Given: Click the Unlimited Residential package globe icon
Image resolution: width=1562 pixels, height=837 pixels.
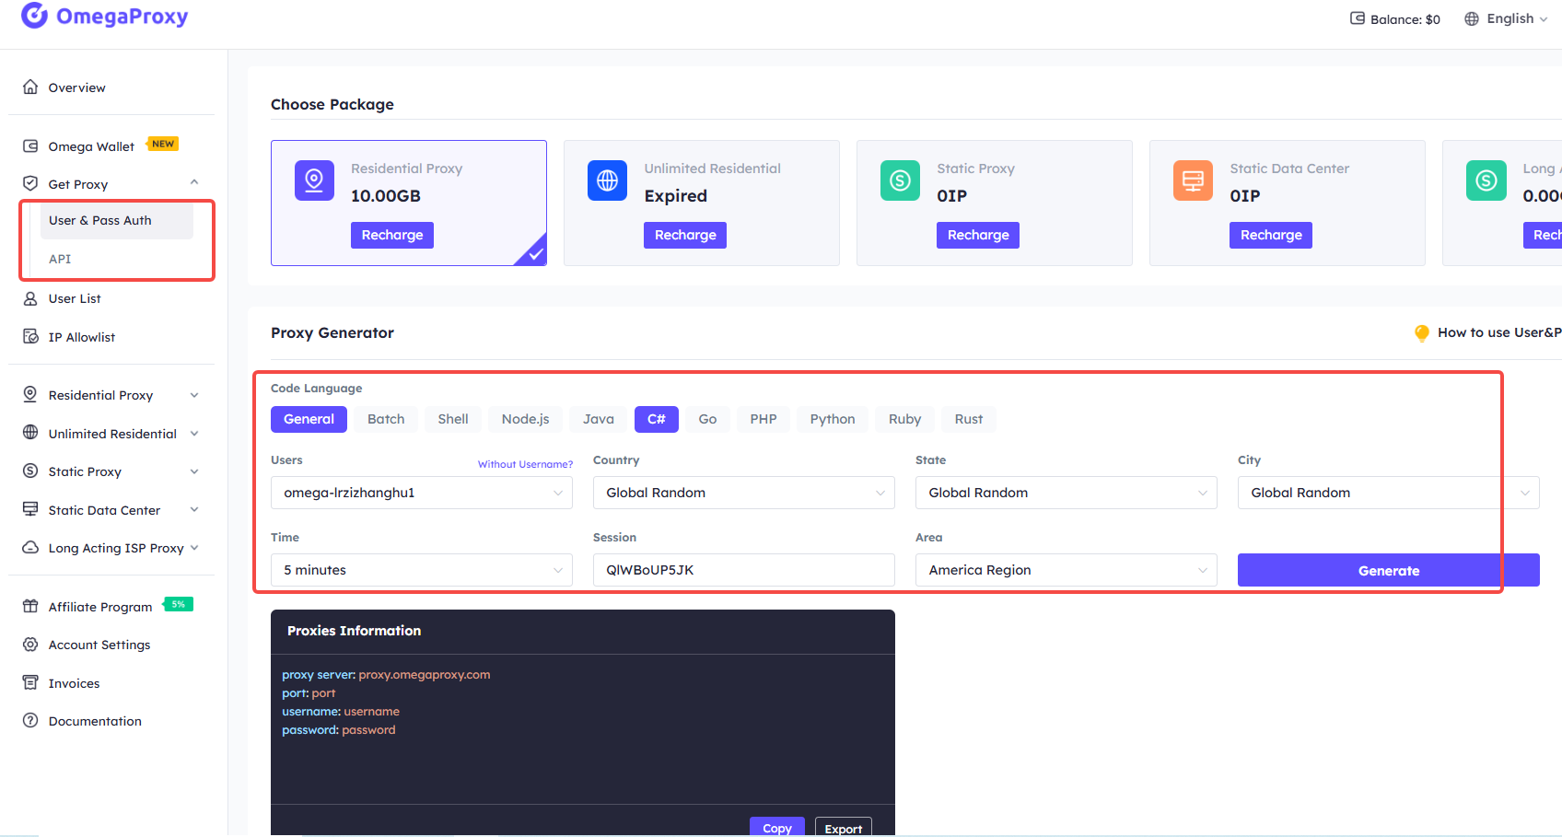Looking at the screenshot, I should click(x=607, y=180).
